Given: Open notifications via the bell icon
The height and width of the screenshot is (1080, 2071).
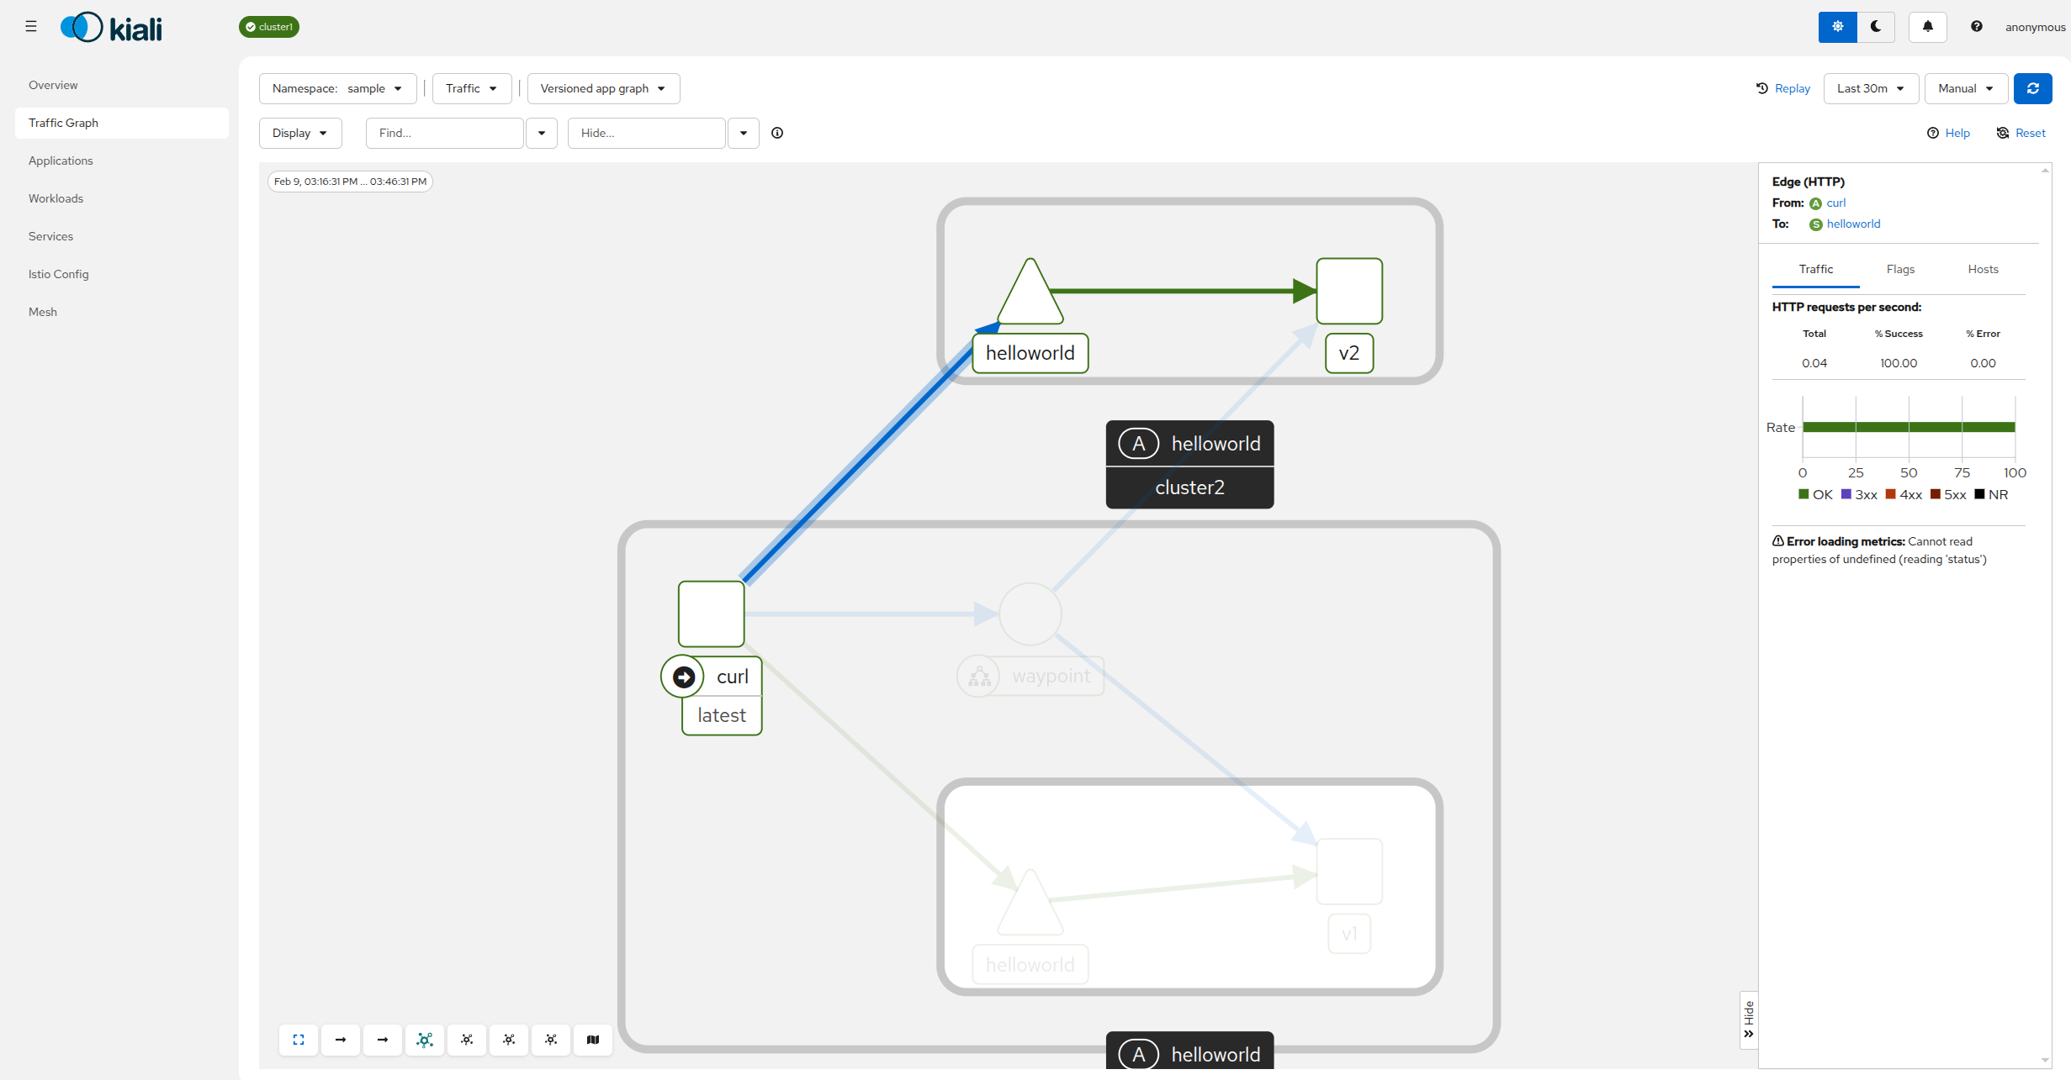Looking at the screenshot, I should coord(1927,26).
